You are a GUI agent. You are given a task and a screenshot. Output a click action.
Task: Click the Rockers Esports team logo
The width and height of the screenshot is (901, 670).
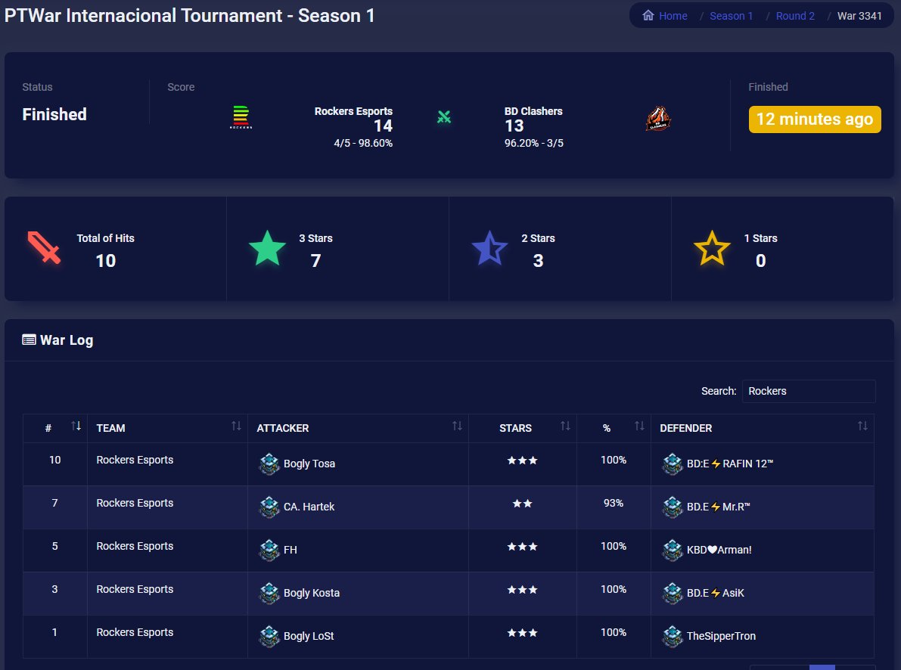[x=241, y=117]
